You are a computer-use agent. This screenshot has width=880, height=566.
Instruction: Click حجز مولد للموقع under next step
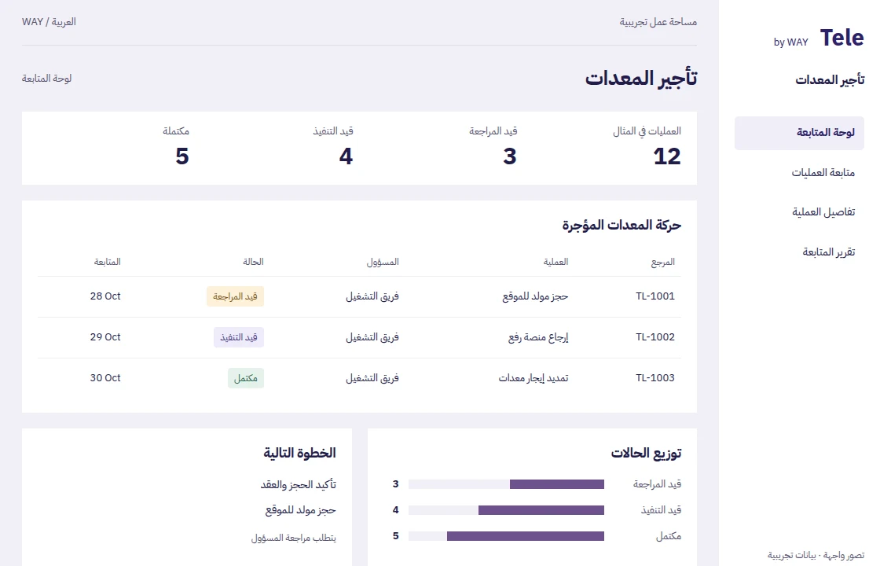[x=301, y=510]
